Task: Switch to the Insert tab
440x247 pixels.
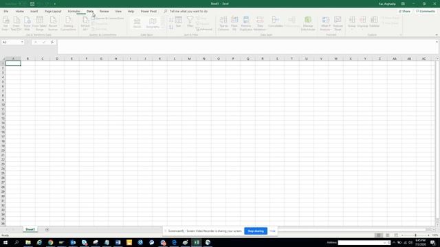Action: coord(34,11)
